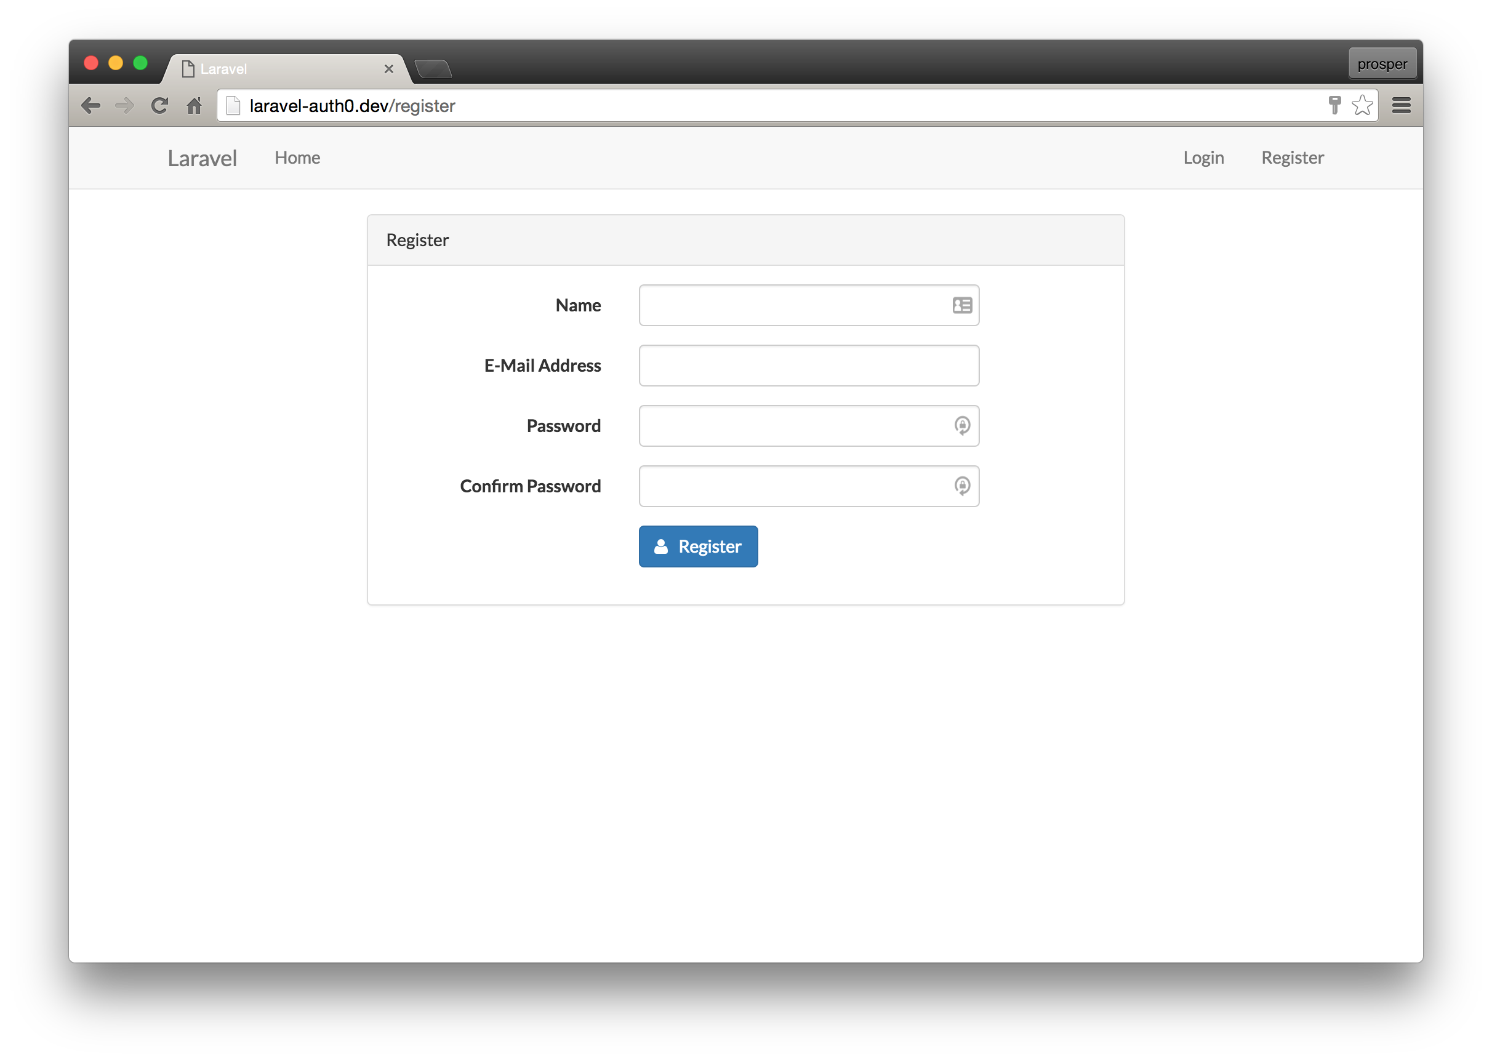Submit the form with Register button
Viewport: 1492px width, 1061px height.
[x=697, y=546]
